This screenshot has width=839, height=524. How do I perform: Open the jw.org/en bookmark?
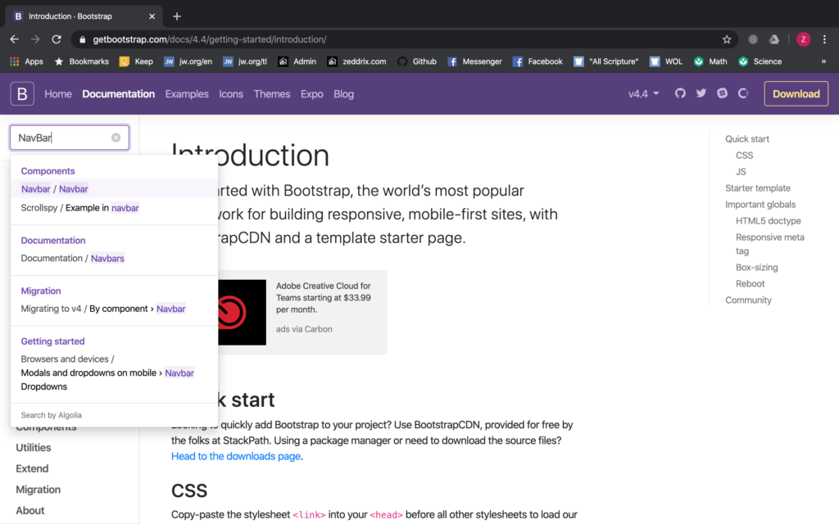188,61
